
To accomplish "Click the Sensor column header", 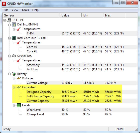I will 31,15.
